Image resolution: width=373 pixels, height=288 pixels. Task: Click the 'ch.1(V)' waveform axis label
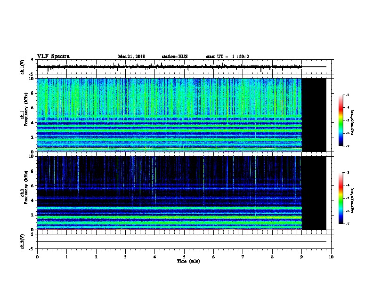point(22,67)
